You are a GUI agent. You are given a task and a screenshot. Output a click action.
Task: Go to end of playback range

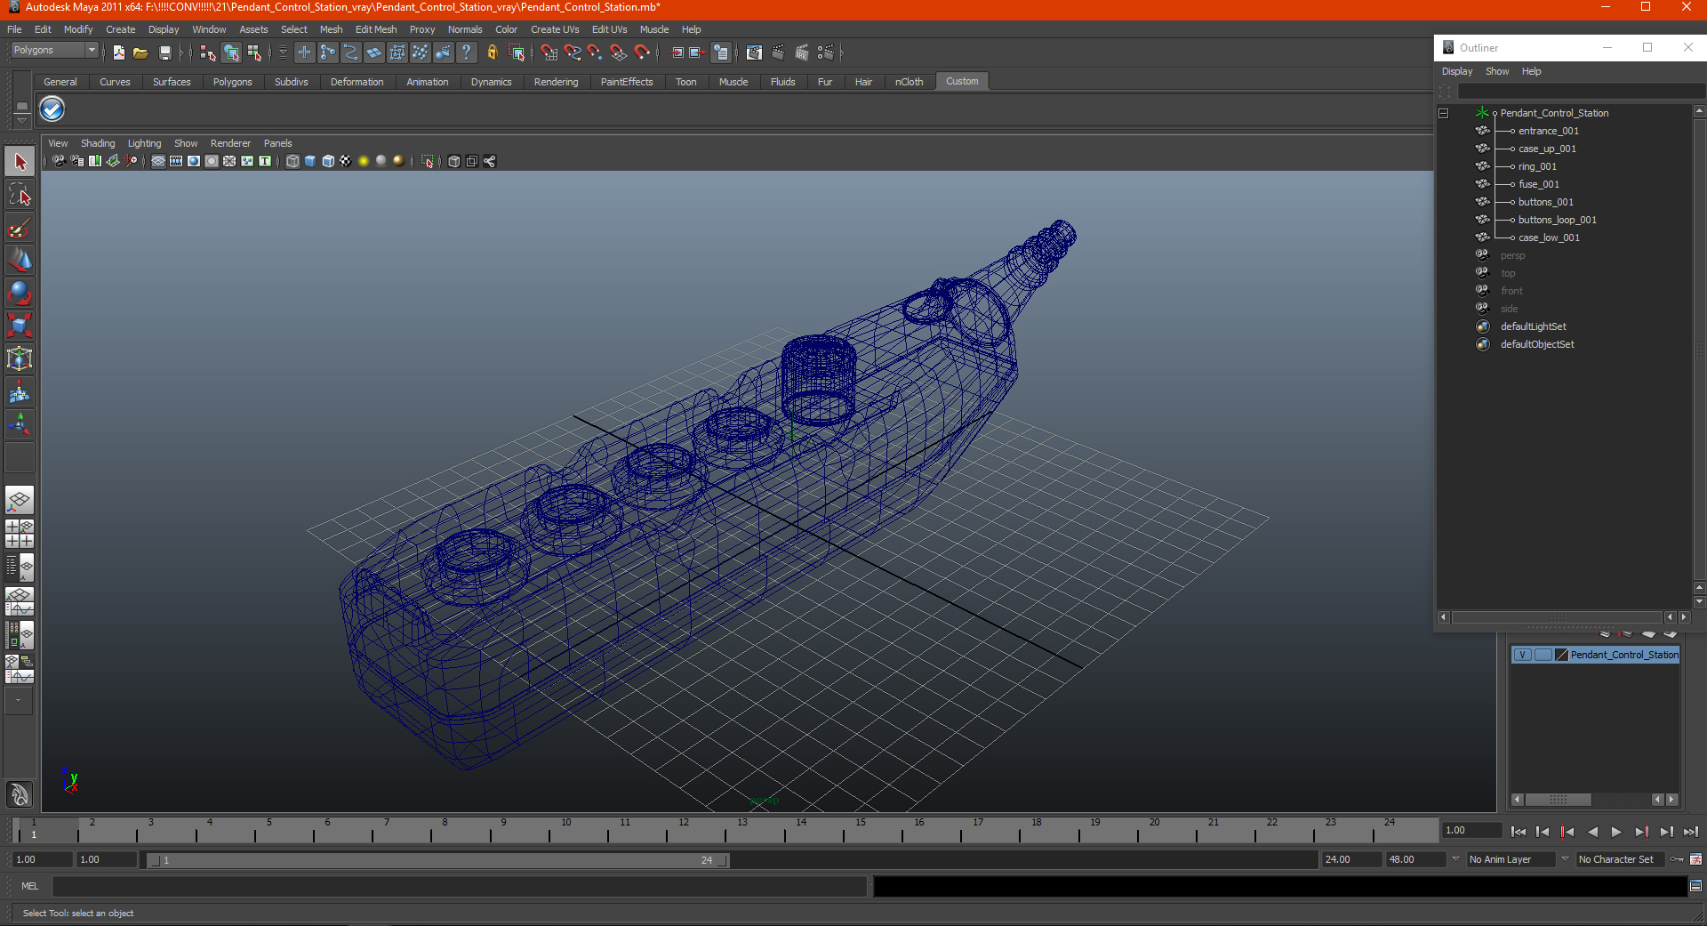(x=1690, y=832)
